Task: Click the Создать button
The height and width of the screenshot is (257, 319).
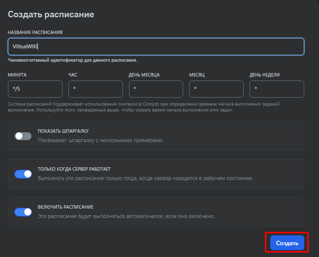Action: pos(287,243)
